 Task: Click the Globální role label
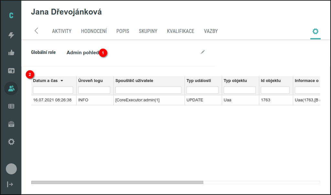click(43, 52)
